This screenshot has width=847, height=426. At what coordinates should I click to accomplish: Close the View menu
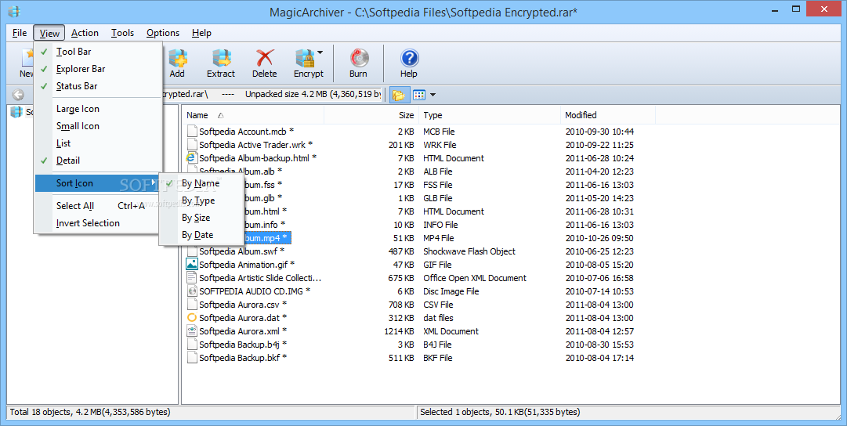click(49, 33)
